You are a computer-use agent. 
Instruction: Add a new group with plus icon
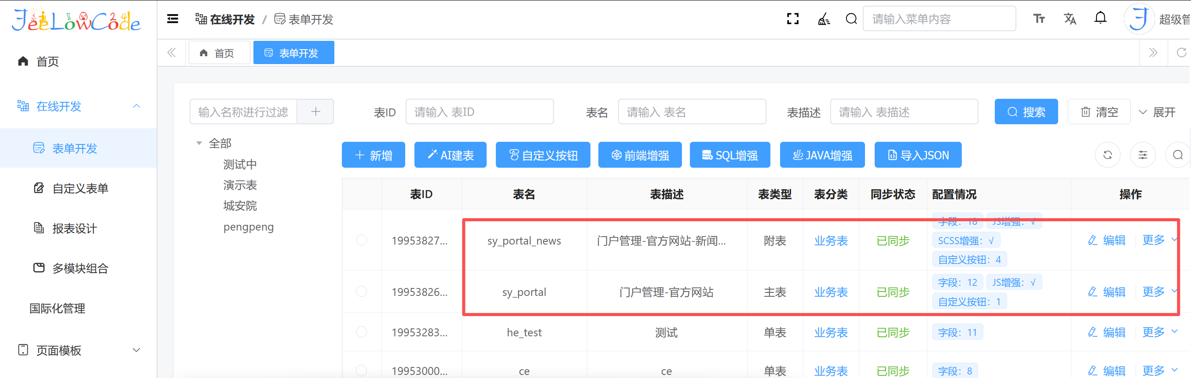315,112
